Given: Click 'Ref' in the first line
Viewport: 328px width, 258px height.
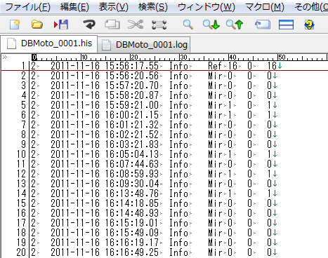Looking at the screenshot, I should (x=215, y=66).
